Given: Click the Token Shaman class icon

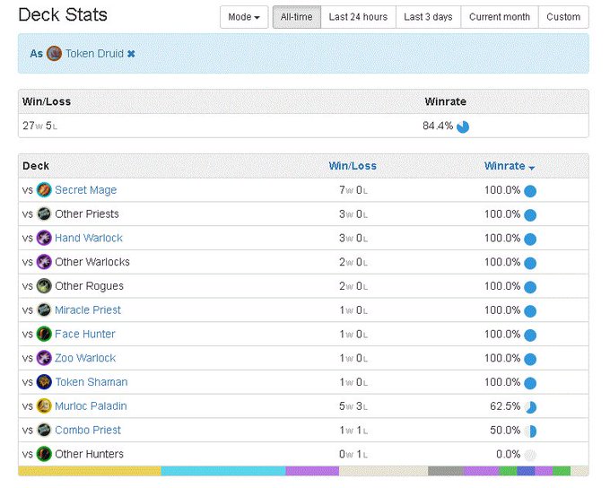Looking at the screenshot, I should click(x=44, y=382).
